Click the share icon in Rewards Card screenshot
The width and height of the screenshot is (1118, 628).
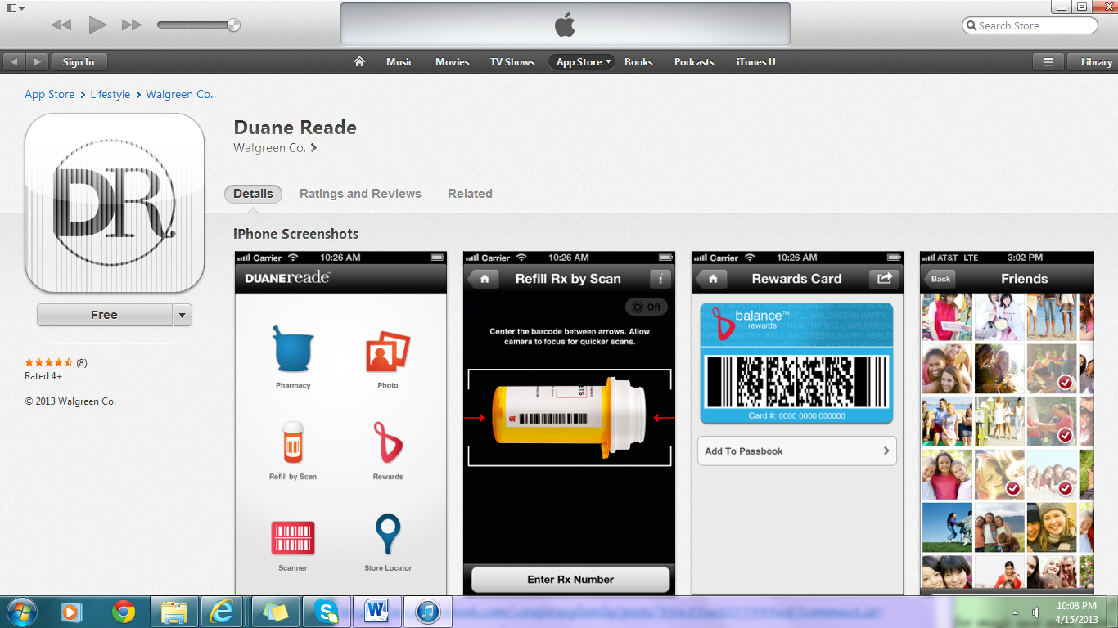coord(884,279)
